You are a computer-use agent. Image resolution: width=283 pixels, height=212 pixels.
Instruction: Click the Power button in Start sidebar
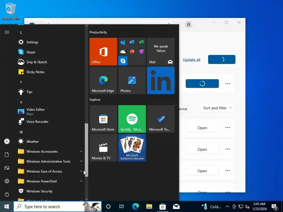[7, 195]
